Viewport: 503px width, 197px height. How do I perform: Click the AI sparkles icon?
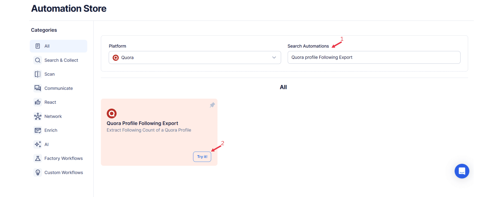[38, 144]
